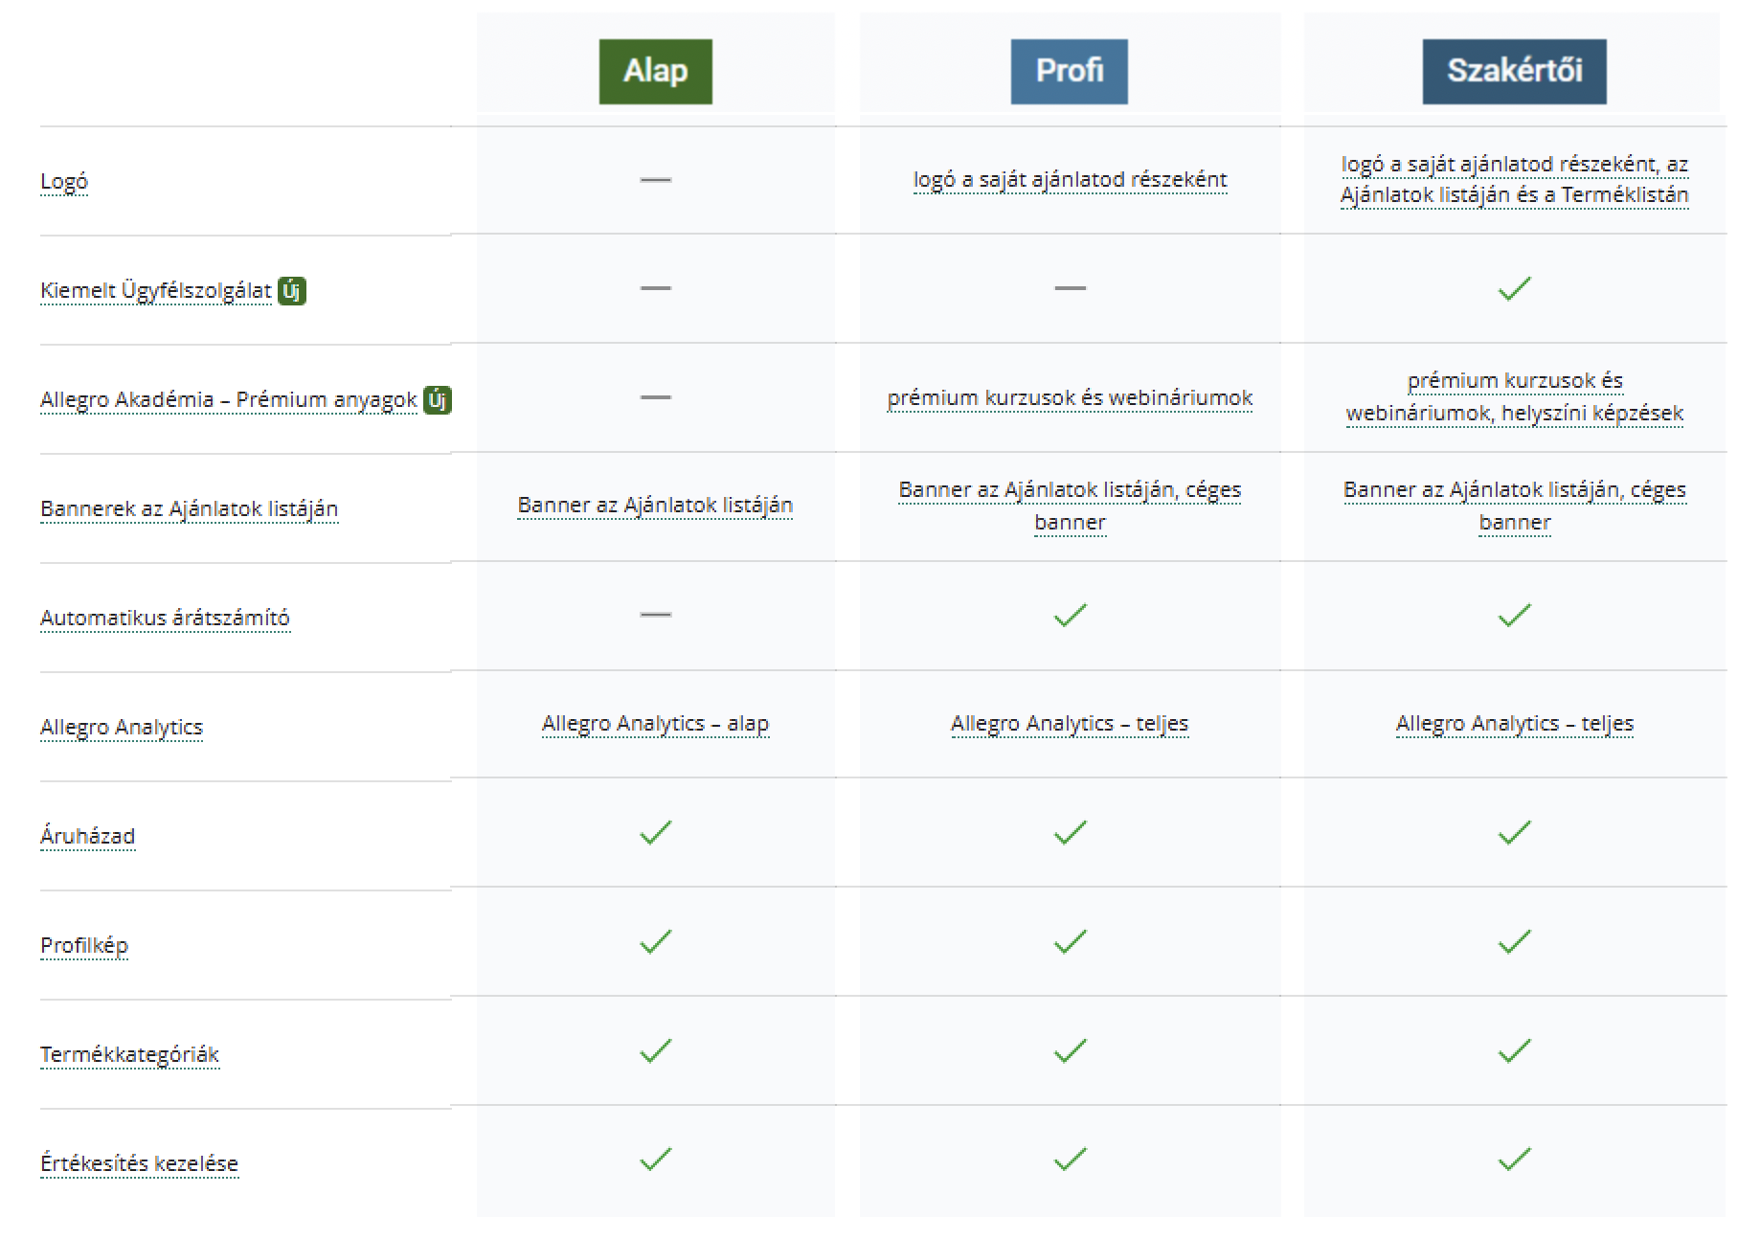Click the Profi plan header badge
Viewport: 1760px width, 1239px height.
[x=1069, y=72]
